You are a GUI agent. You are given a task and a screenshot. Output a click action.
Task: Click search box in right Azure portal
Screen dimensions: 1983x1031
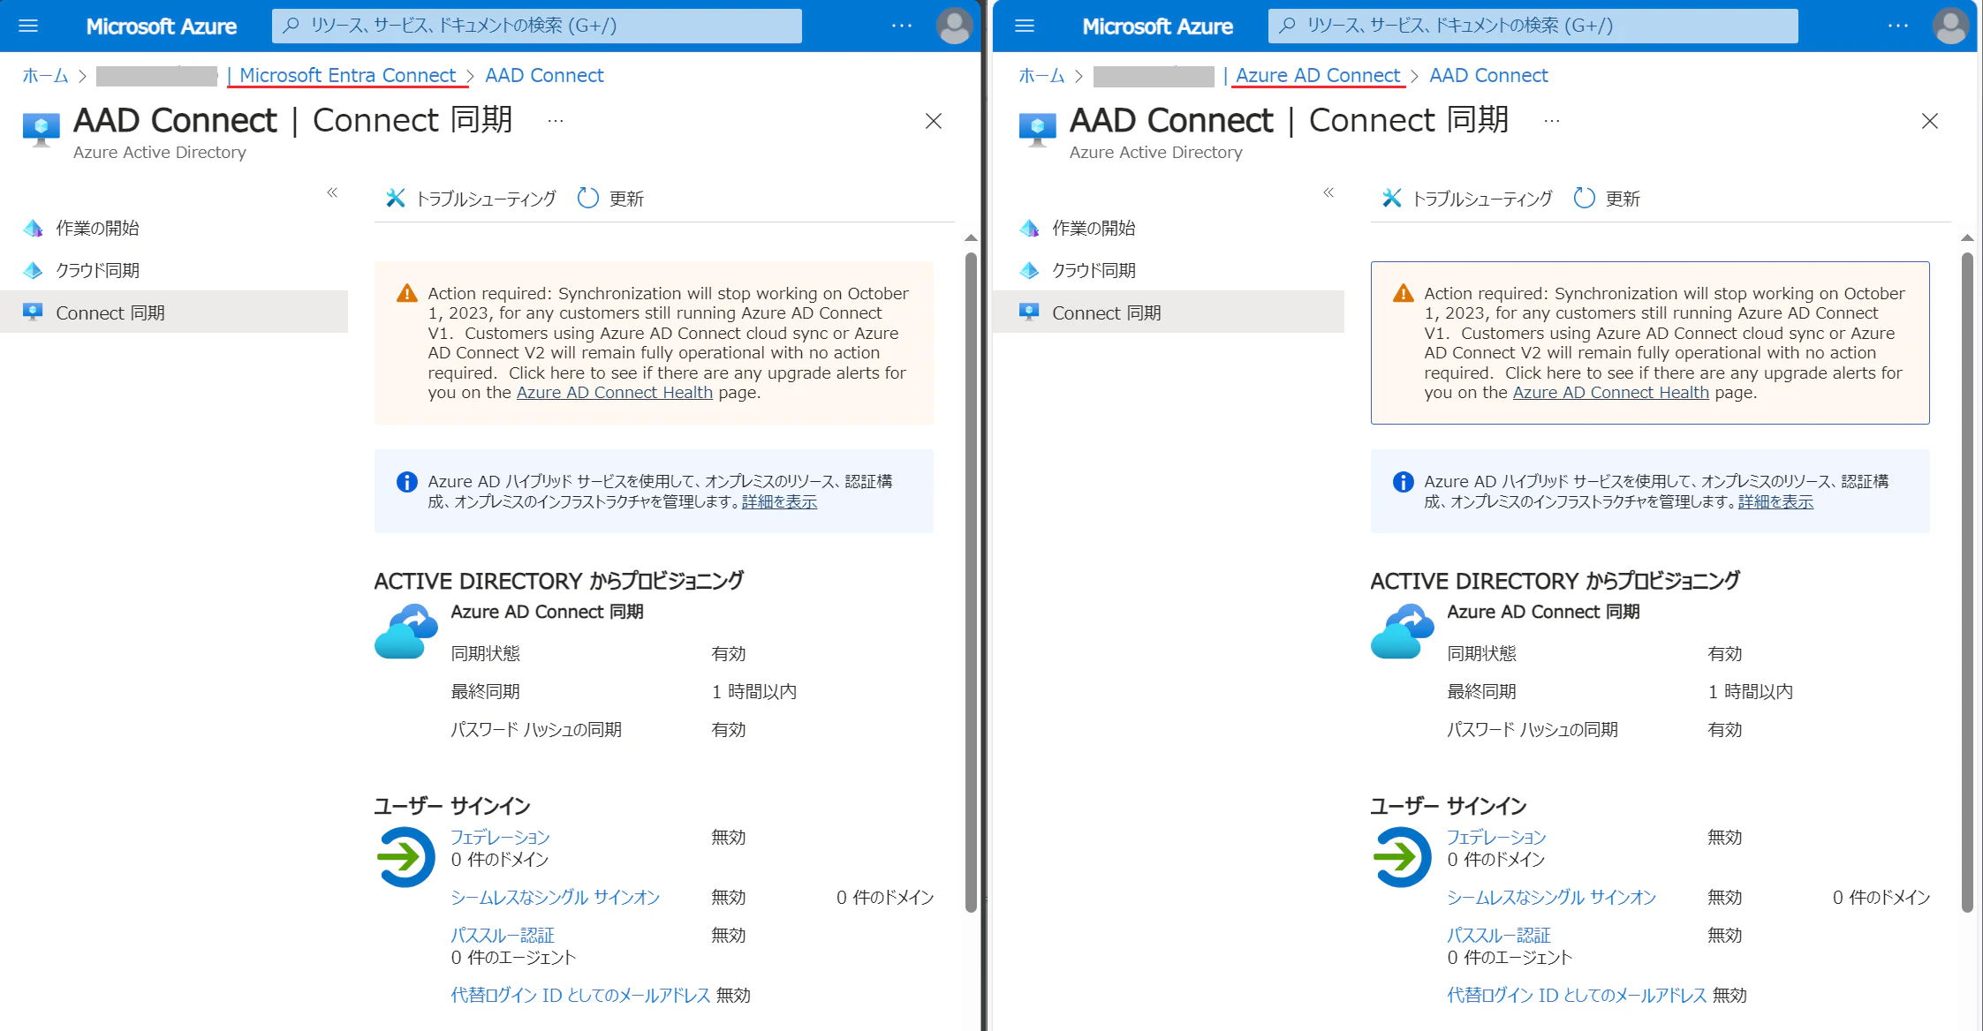tap(1533, 26)
